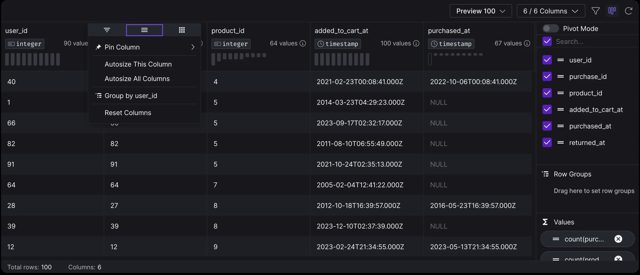Click the added_to_cart_at histogram bars
Screen dimensions: 640x275
pos(342,59)
